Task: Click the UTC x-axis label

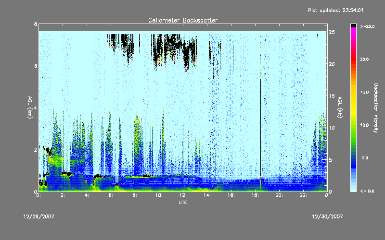Action: tap(183, 202)
